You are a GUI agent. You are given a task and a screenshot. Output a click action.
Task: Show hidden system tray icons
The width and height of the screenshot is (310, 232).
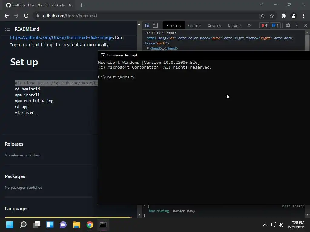(x=265, y=225)
